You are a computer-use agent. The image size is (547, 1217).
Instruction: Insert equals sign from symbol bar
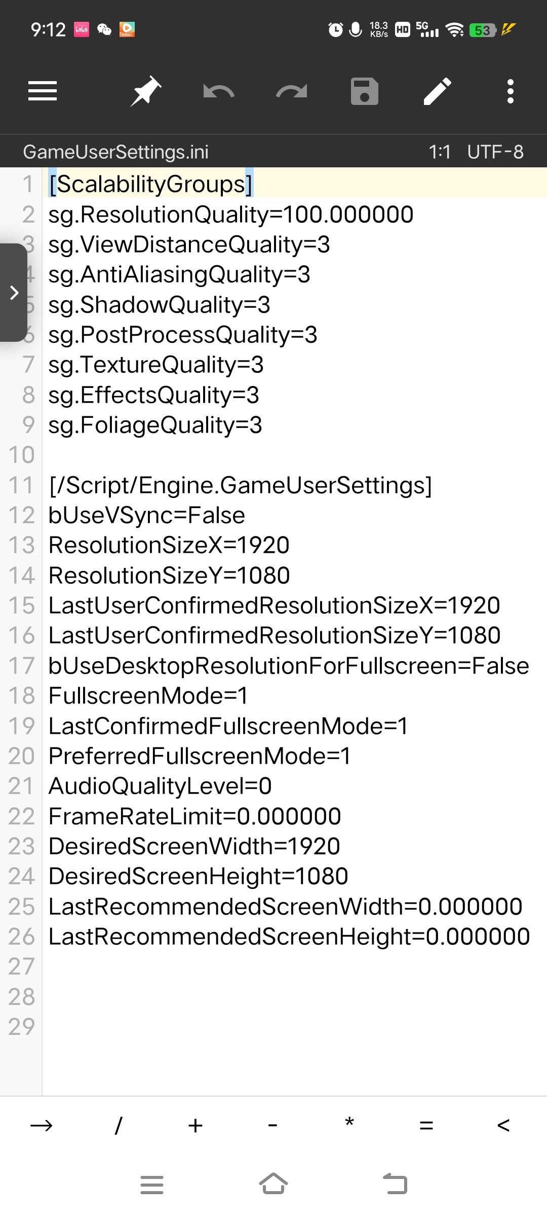426,1126
